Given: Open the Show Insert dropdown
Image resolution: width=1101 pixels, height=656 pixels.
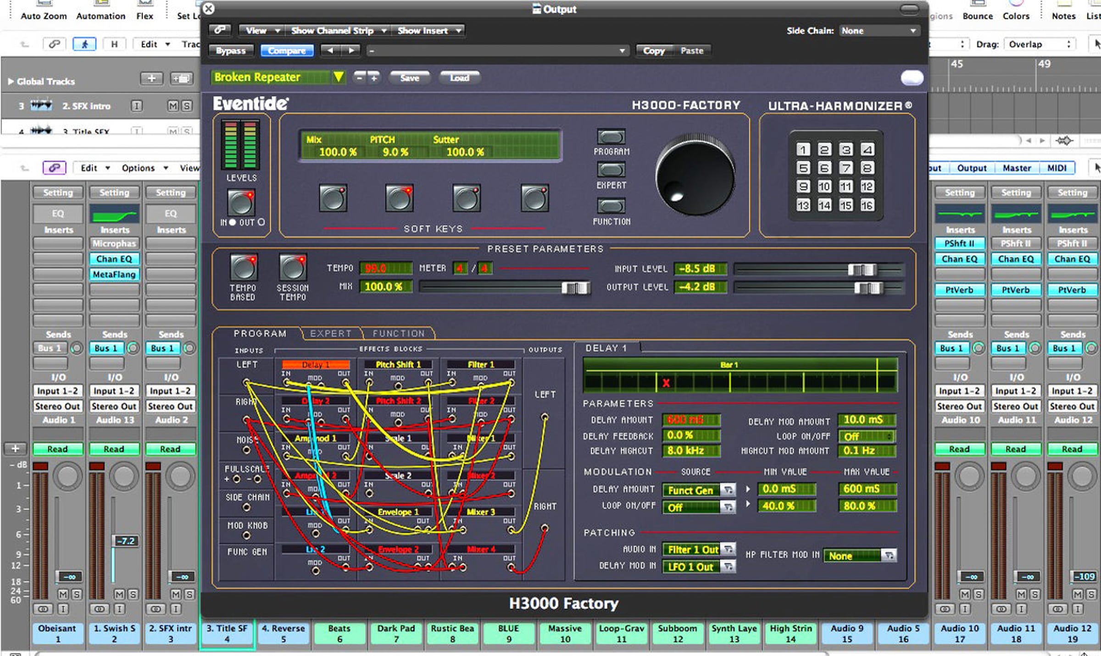Looking at the screenshot, I should click(x=428, y=31).
